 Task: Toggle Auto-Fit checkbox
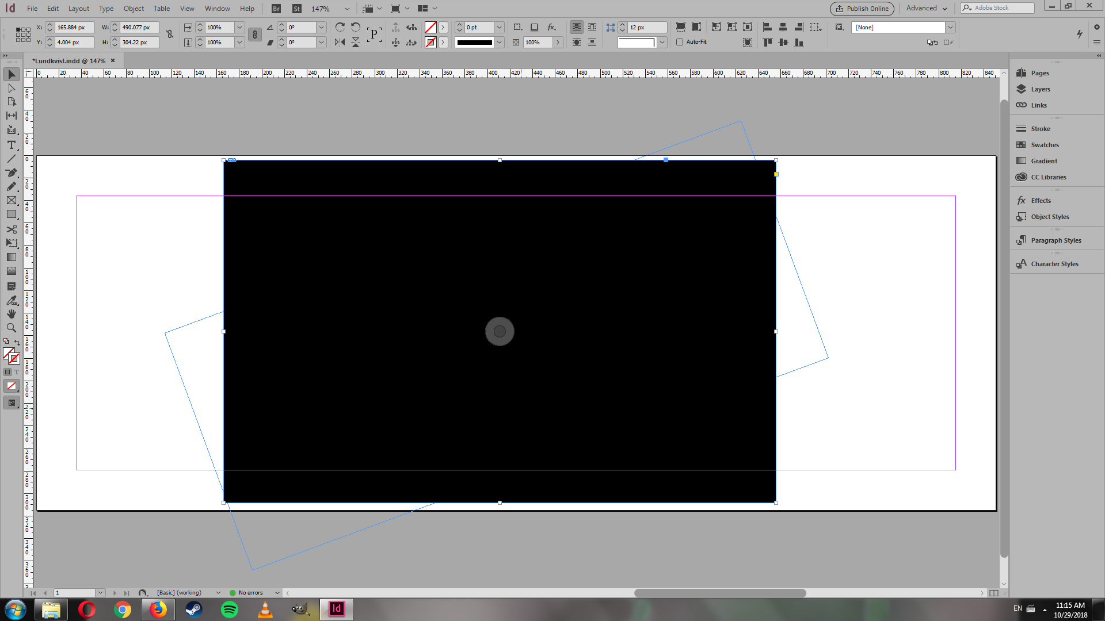(680, 42)
